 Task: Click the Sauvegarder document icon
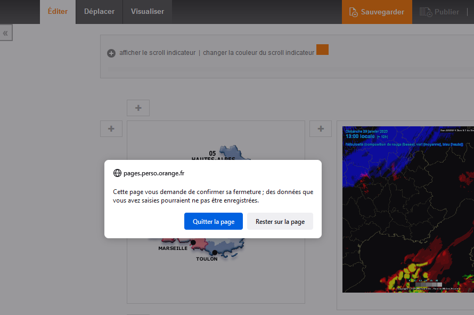point(354,12)
